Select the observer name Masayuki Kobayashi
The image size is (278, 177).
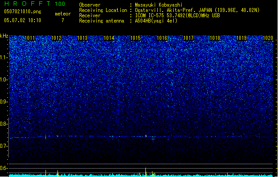click(x=159, y=5)
